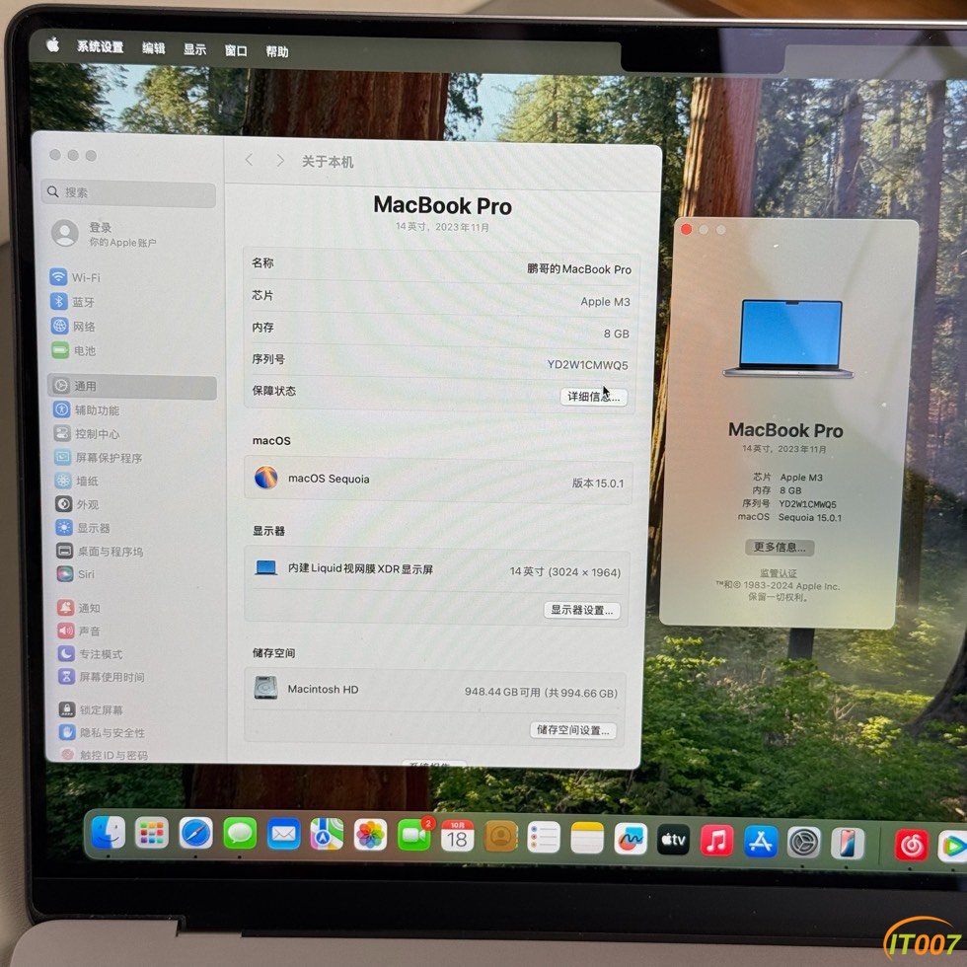This screenshot has height=967, width=967.
Task: Open 窗口 (Window) menu
Action: (x=236, y=50)
